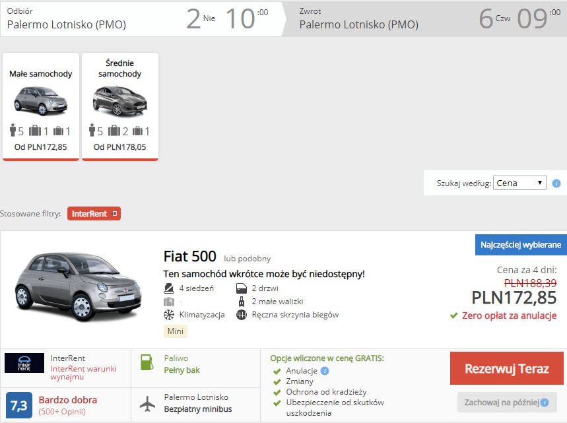Select the Średnie samochody category card
The image size is (567, 423).
coord(120,106)
